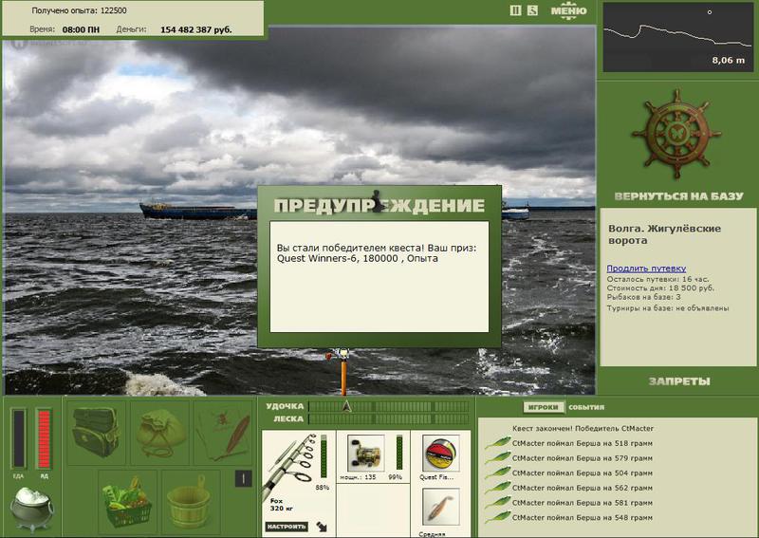This screenshot has height=538, width=759.
Task: Click the ПРЕДУПРЕЖДЕНИЕ dialog title
Action: 379,205
